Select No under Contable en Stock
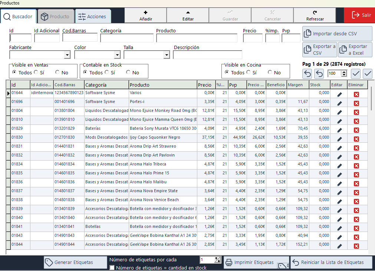Screen dimensions: 375x271 coord(128,72)
